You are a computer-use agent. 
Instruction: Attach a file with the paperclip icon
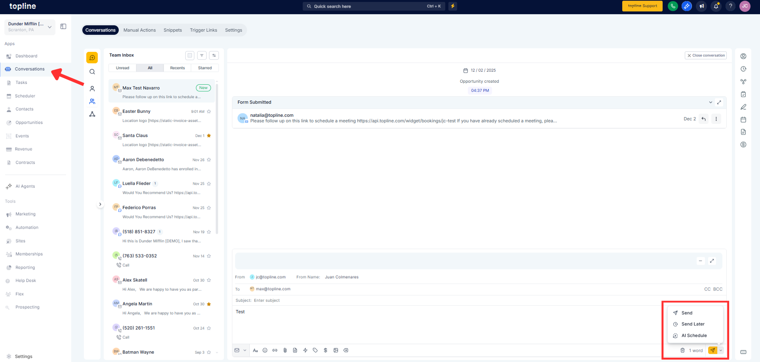[x=285, y=351]
